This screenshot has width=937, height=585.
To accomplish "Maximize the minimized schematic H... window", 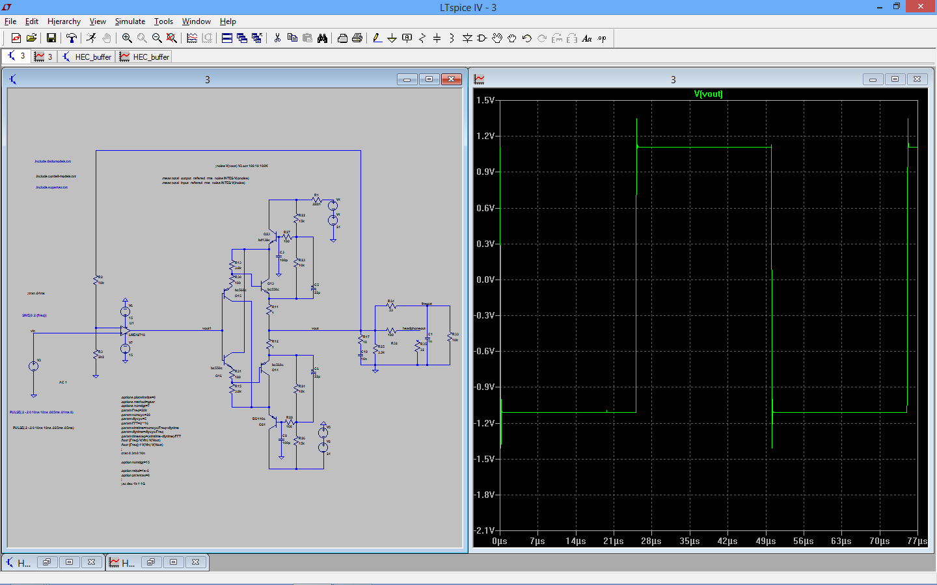I will coord(69,562).
